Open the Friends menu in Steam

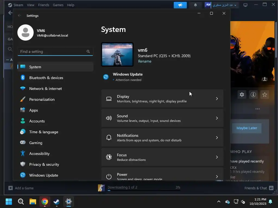(x=43, y=5)
